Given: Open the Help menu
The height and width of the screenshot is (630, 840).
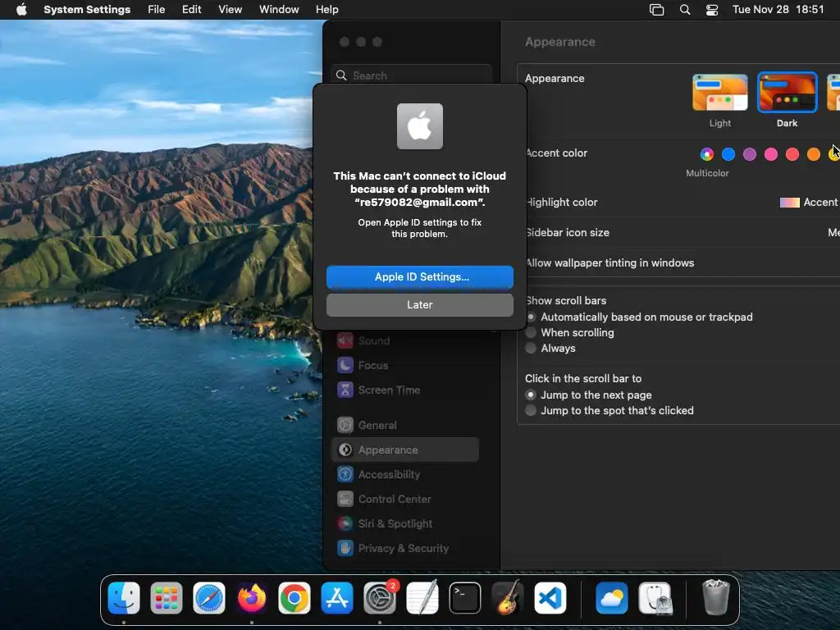Looking at the screenshot, I should point(326,10).
